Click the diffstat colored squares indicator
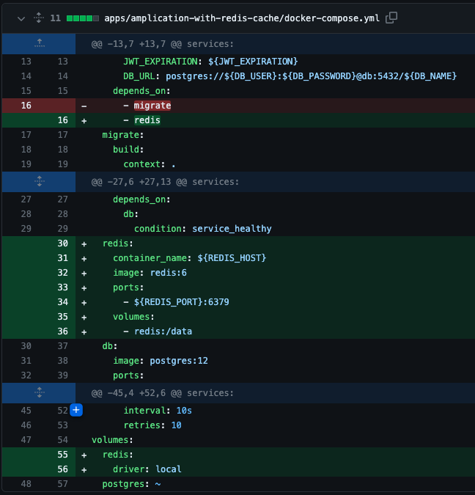The height and width of the screenshot is (495, 475). (x=83, y=18)
